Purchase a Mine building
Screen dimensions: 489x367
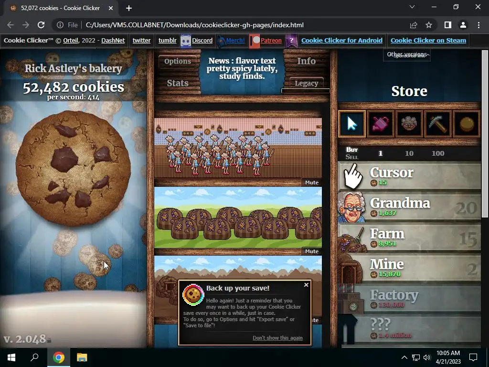(x=409, y=269)
